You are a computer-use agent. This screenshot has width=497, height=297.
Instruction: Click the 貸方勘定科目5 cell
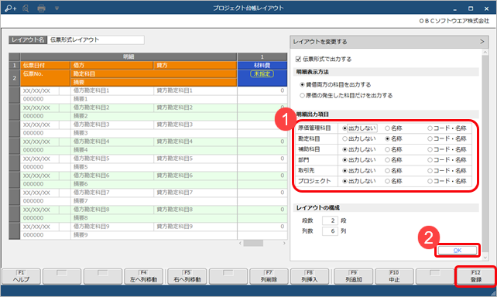point(195,159)
